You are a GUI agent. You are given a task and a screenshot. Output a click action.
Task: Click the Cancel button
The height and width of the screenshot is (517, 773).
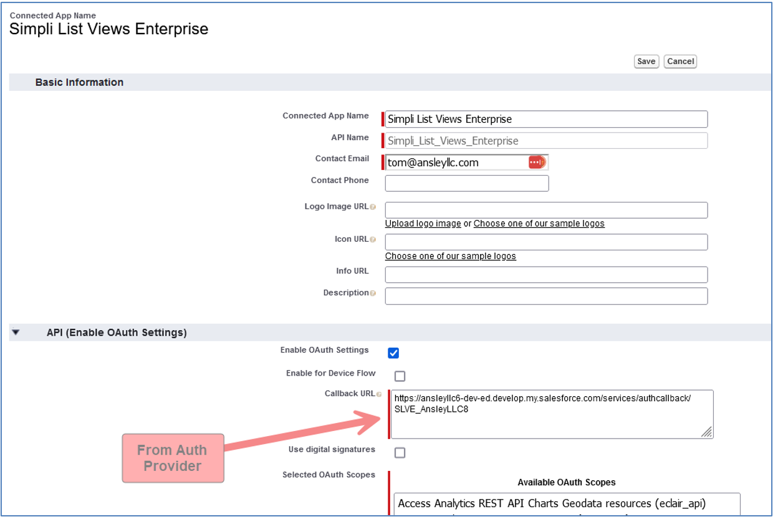click(680, 61)
